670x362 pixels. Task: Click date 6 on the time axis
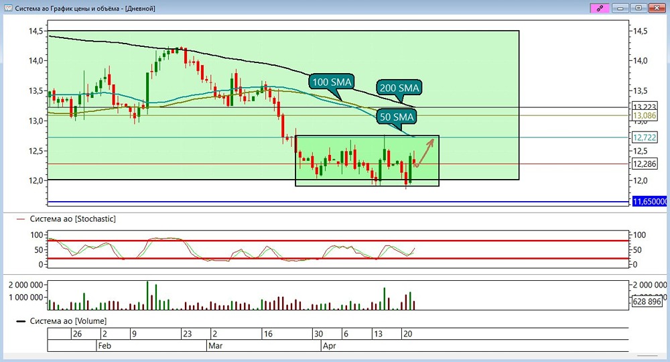pos(346,333)
